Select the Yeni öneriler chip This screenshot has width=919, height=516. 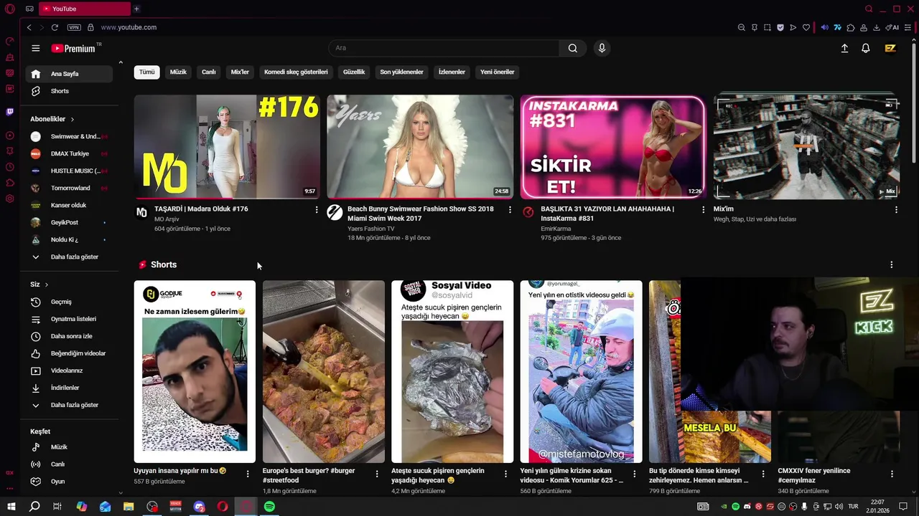[498, 72]
